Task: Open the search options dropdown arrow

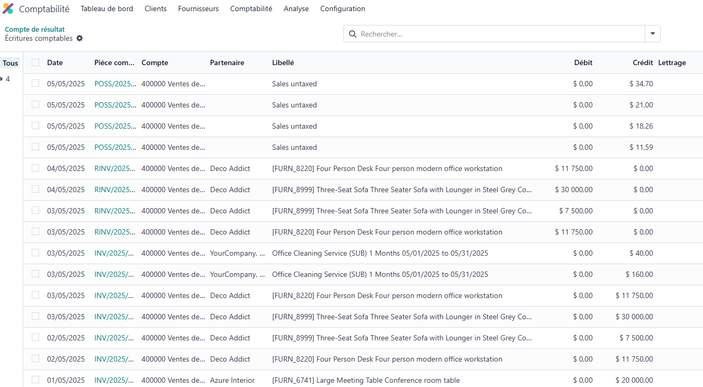Action: [x=652, y=34]
